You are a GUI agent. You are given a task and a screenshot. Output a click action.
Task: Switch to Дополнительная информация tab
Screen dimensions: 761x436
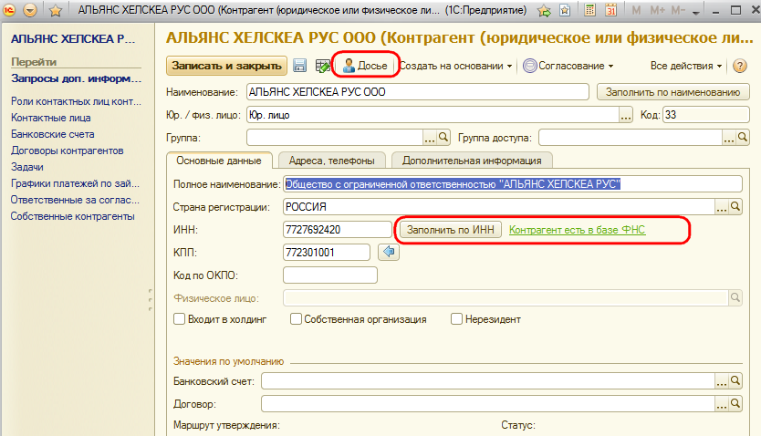[x=472, y=161]
